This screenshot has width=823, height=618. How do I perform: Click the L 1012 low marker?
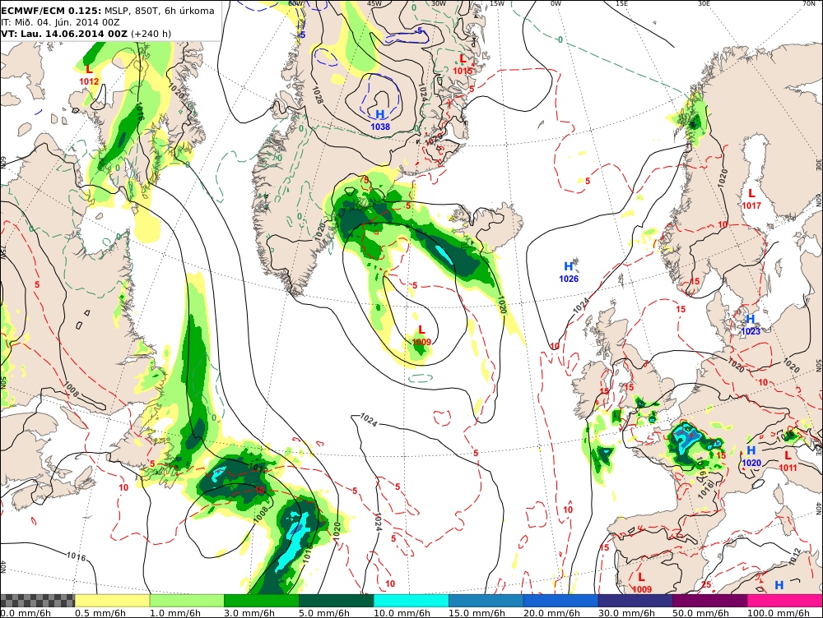coord(89,75)
